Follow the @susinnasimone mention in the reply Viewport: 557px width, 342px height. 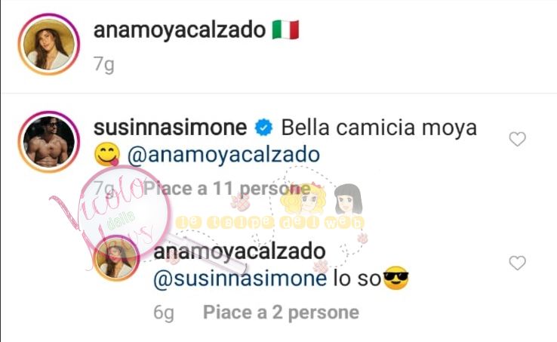(x=240, y=279)
